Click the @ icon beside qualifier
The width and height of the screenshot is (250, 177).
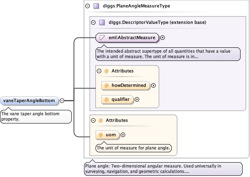[106, 99]
